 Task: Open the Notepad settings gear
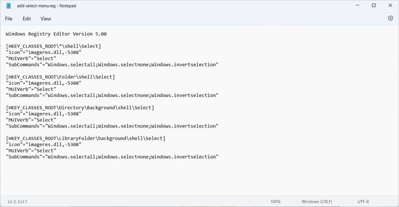(x=390, y=18)
